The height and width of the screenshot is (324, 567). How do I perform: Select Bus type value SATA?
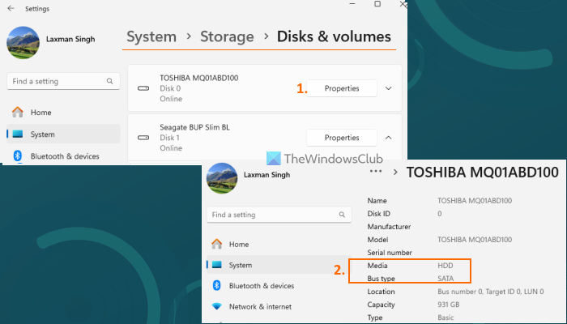(x=446, y=279)
